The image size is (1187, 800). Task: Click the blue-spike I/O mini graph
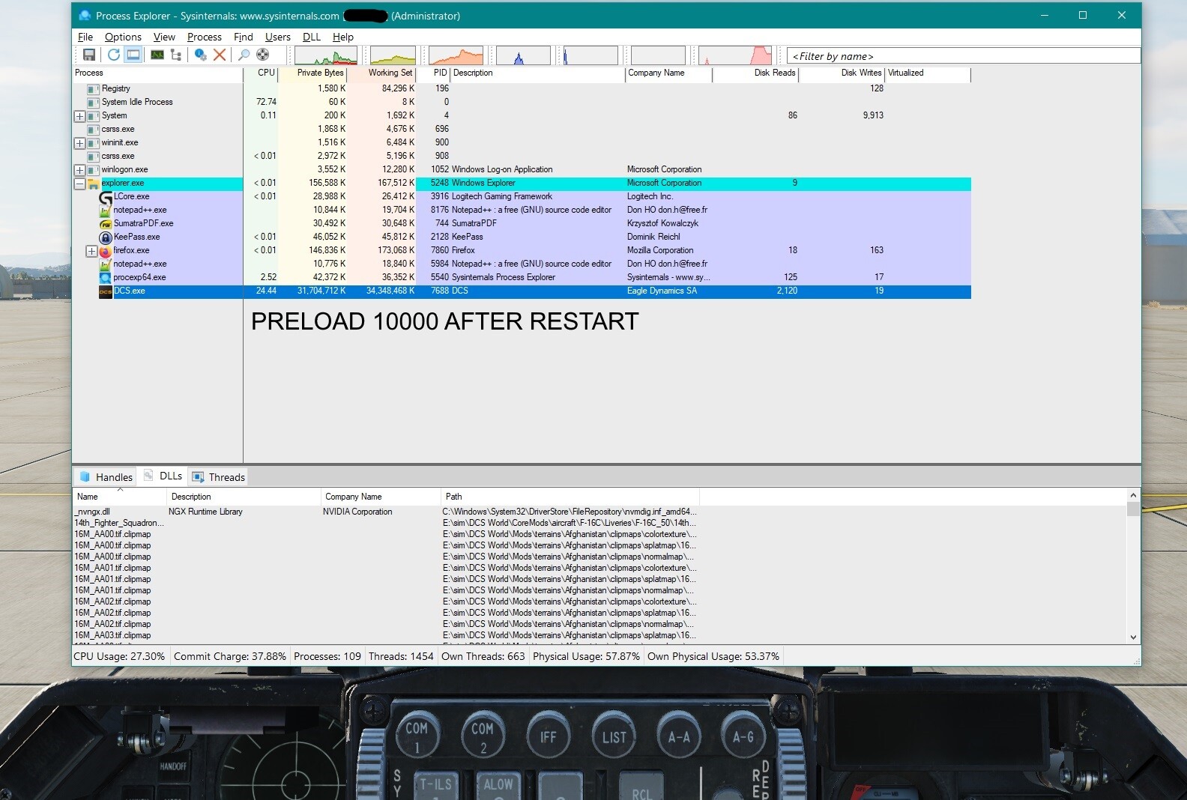523,55
